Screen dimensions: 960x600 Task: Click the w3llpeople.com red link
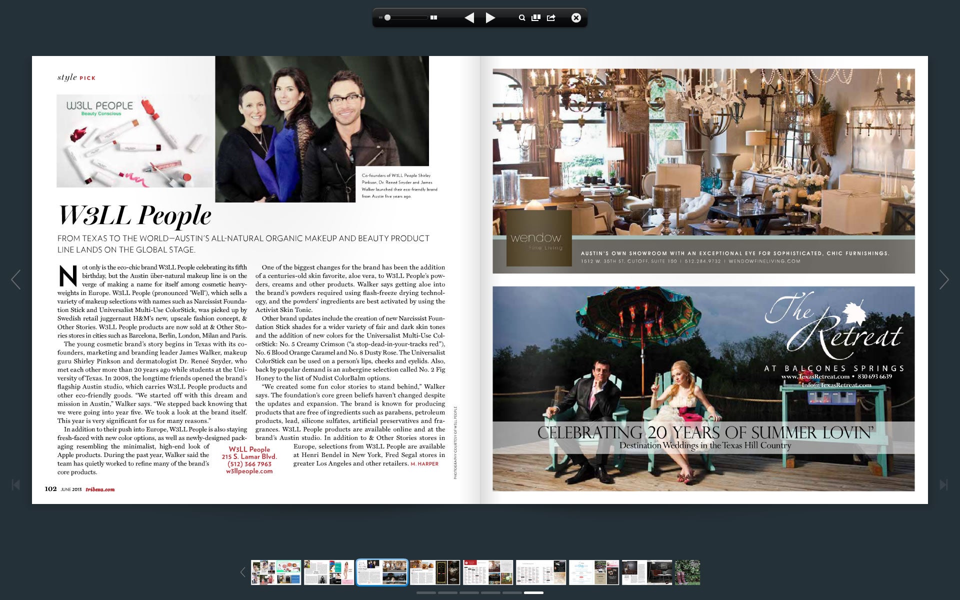click(x=249, y=471)
